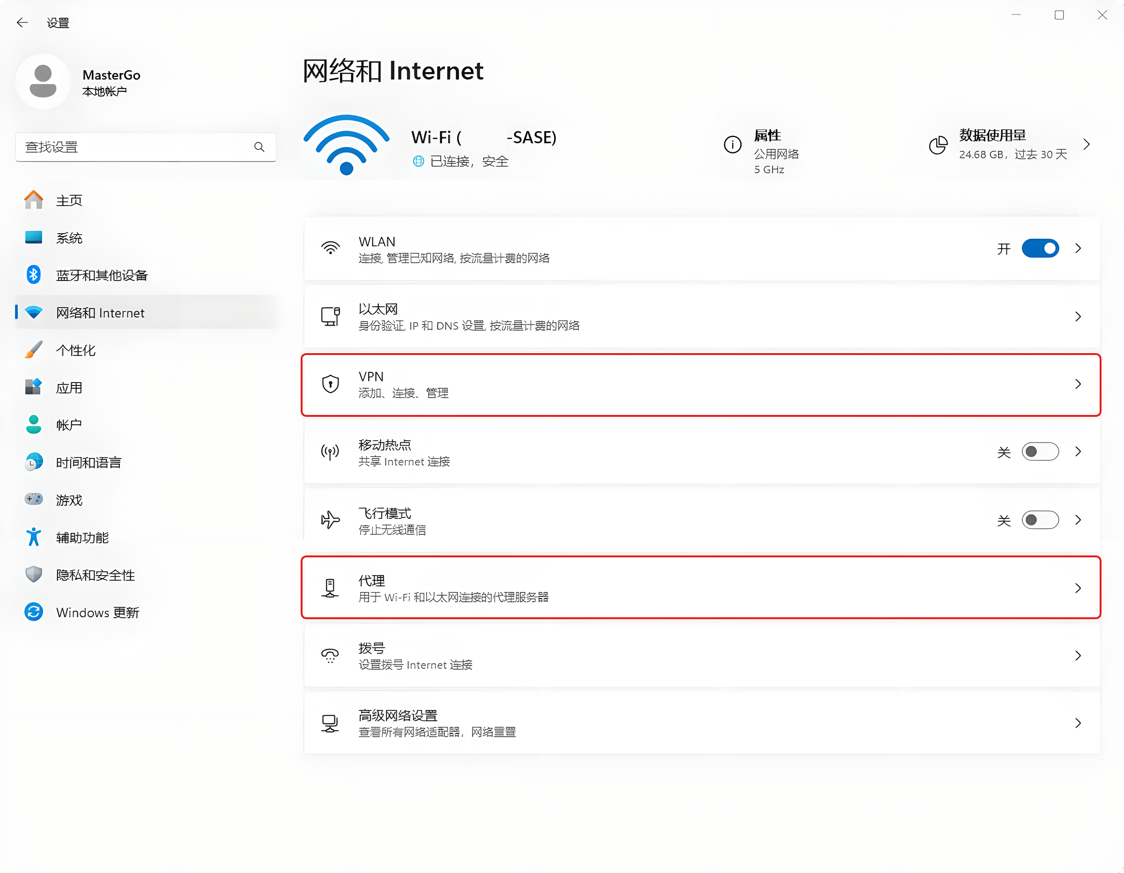Enable the 移动热点 toggle

tap(1040, 452)
